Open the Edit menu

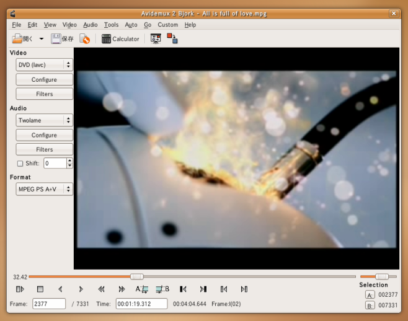click(x=32, y=25)
